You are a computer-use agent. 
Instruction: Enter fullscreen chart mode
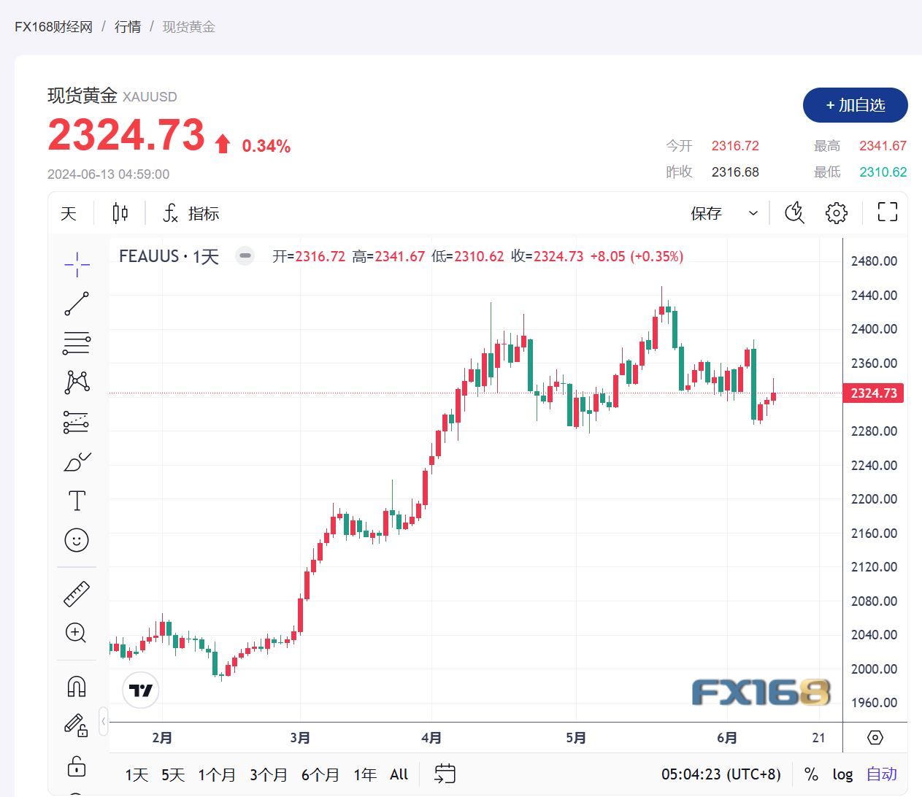[887, 212]
